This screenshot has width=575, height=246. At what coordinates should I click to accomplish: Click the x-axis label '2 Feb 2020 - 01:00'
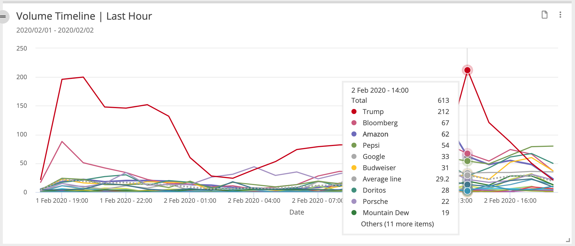[190, 201]
